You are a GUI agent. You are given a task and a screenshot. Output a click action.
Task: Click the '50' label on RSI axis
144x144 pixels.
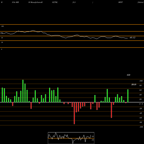point(2,38)
